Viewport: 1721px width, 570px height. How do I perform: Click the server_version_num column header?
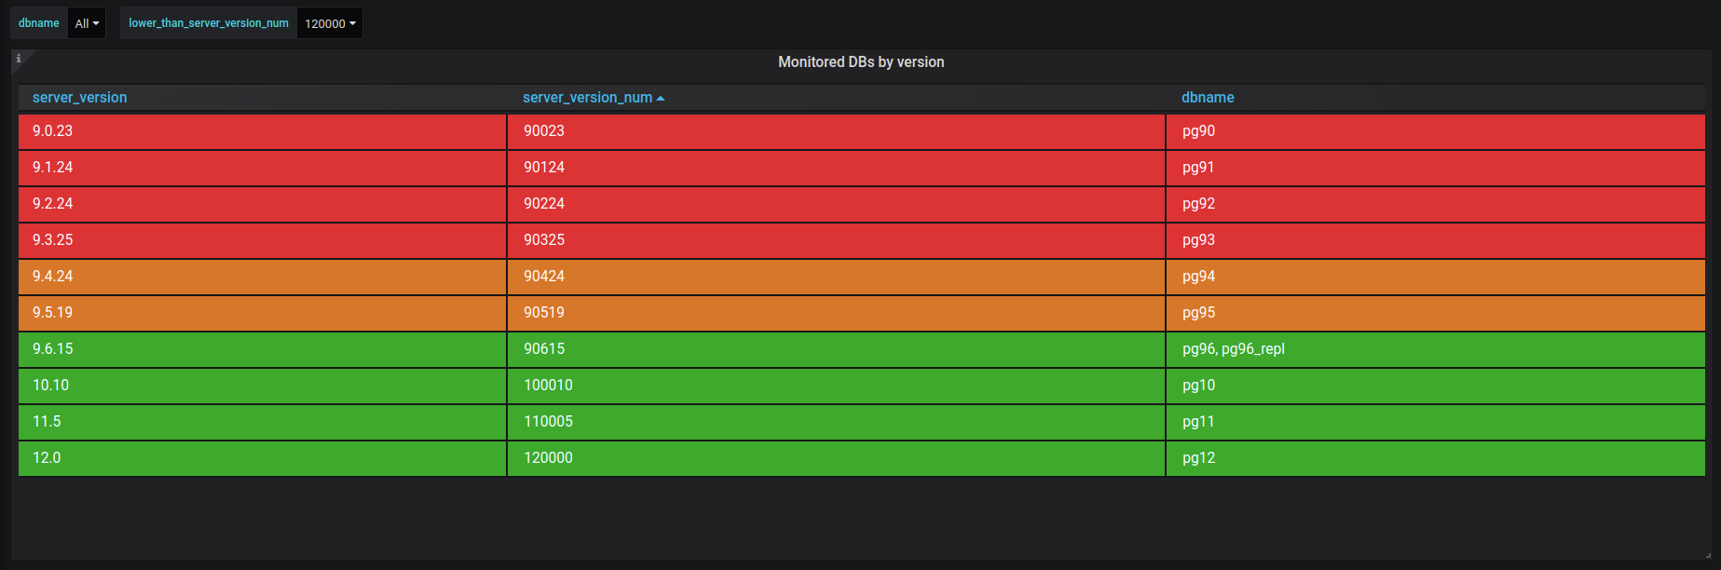(x=587, y=98)
